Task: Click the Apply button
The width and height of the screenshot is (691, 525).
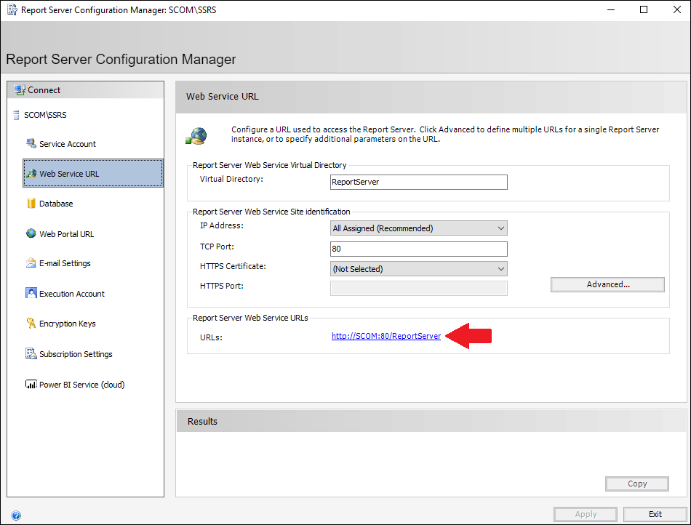Action: click(586, 514)
